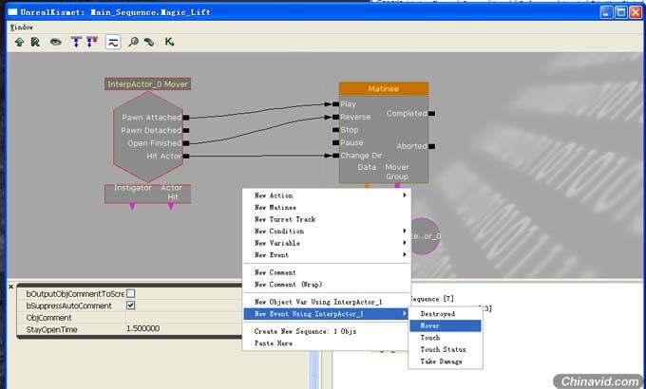646x389 pixels.
Task: Close the properties panel with X
Action: 11,287
